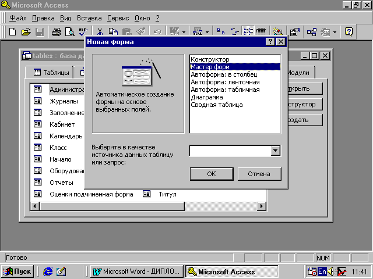Click the Office Assistant help icon
Viewport: 373px width, 279px height.
tap(349, 32)
